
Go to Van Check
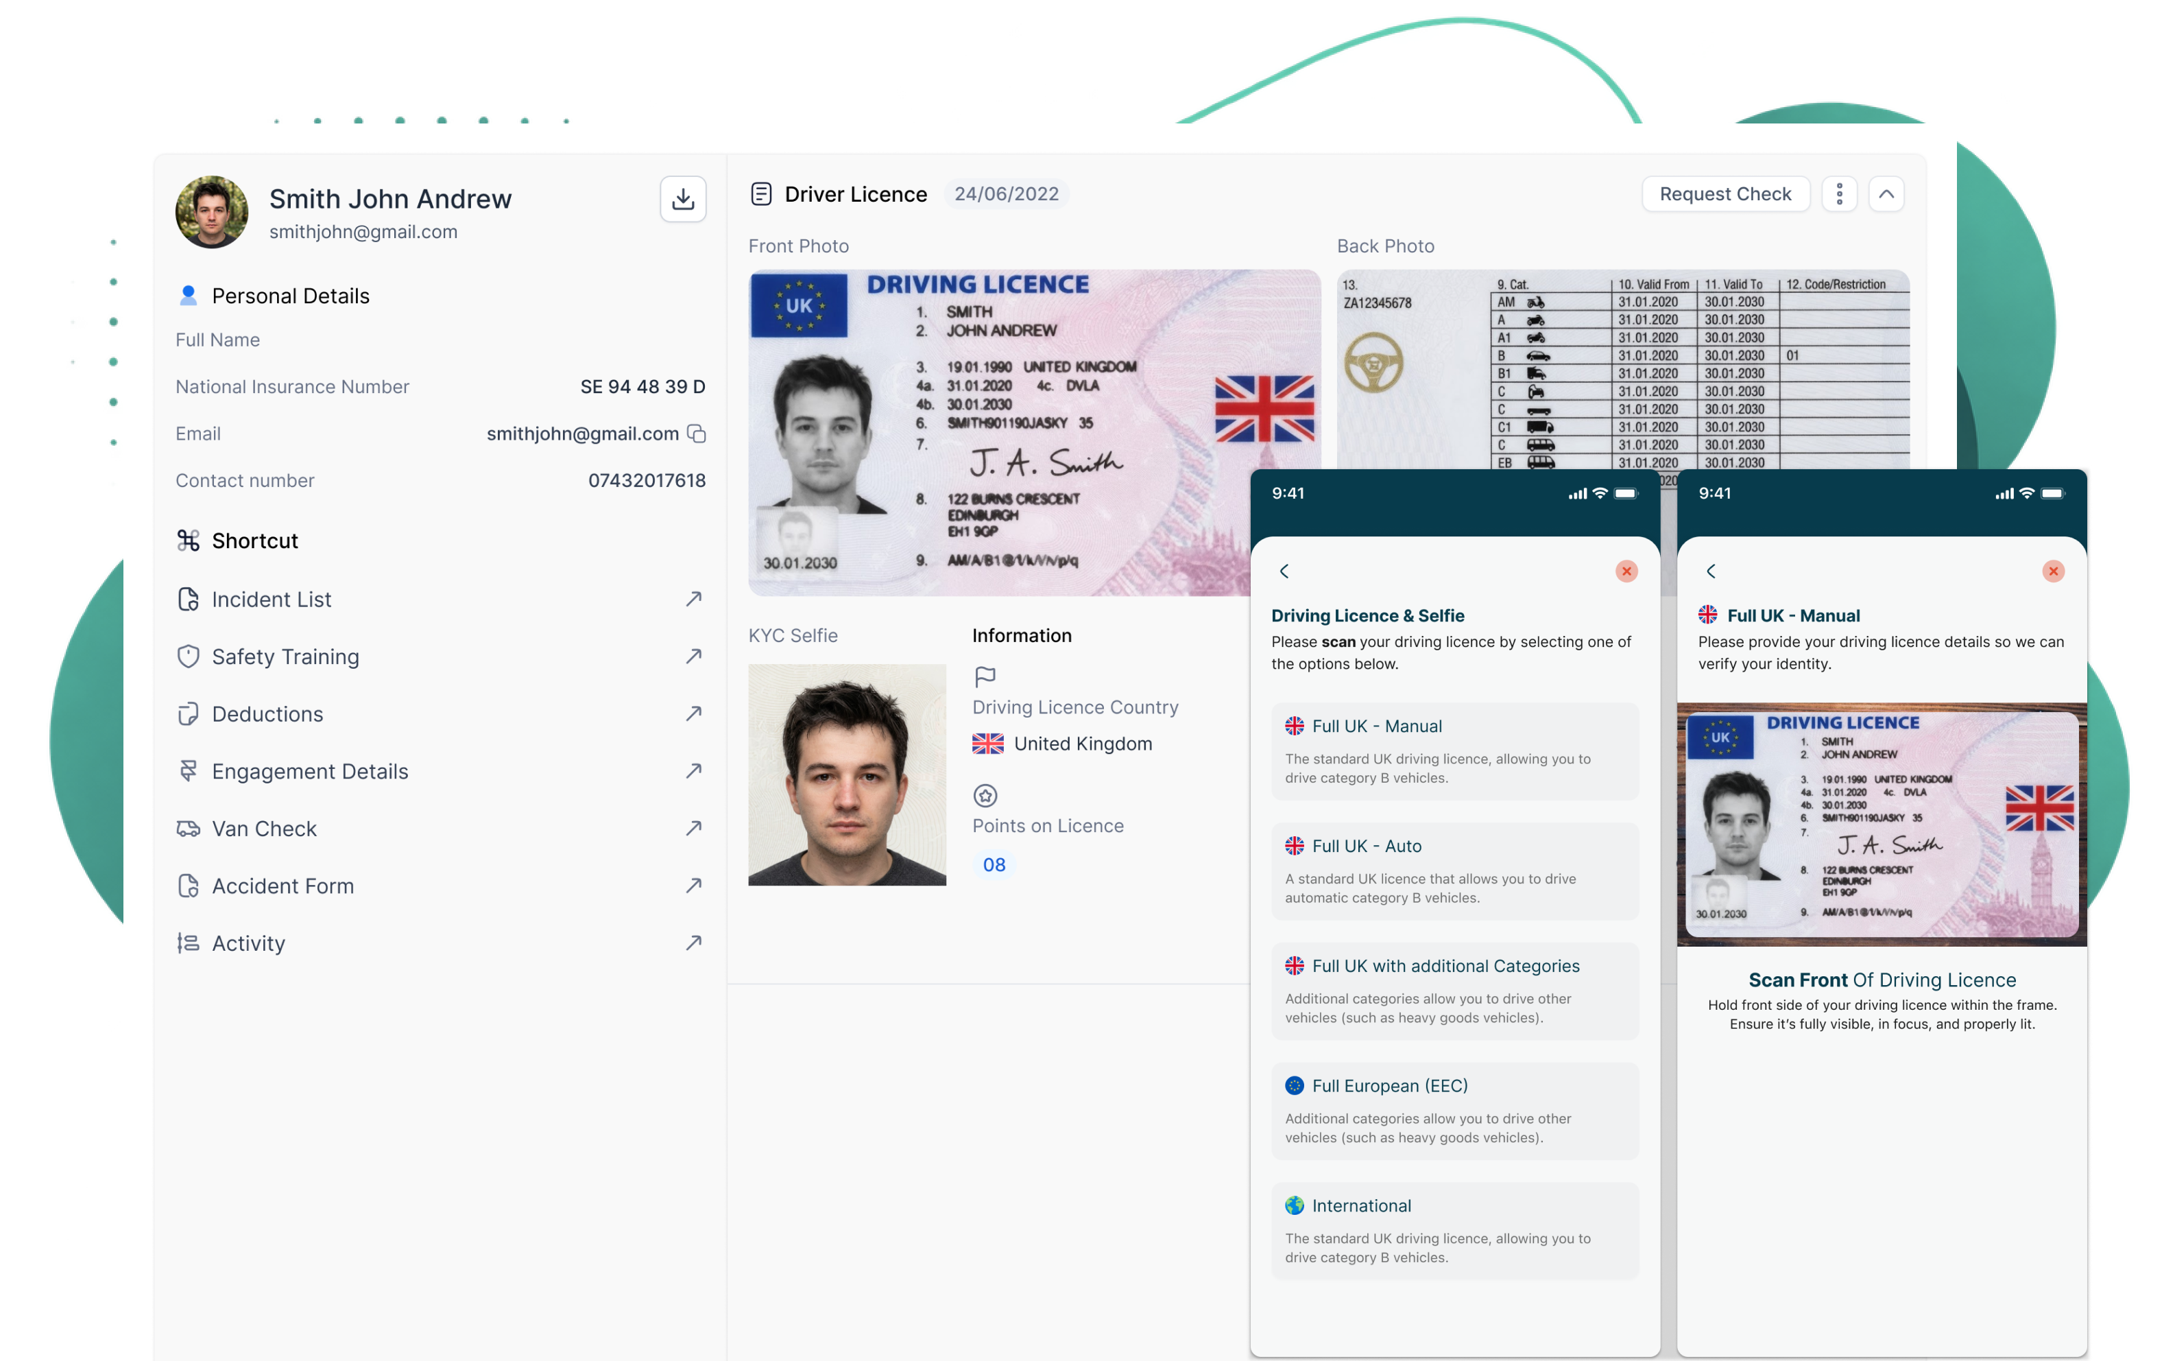coord(441,828)
